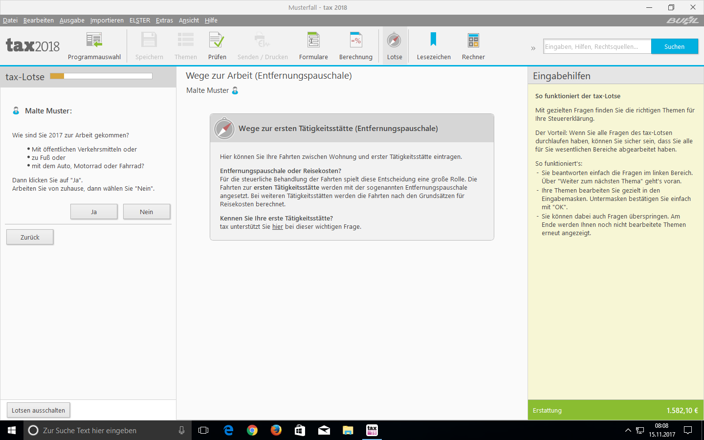Screen dimensions: 704x440
Task: Toggle the Lotse compass toolbar button
Action: (x=395, y=46)
